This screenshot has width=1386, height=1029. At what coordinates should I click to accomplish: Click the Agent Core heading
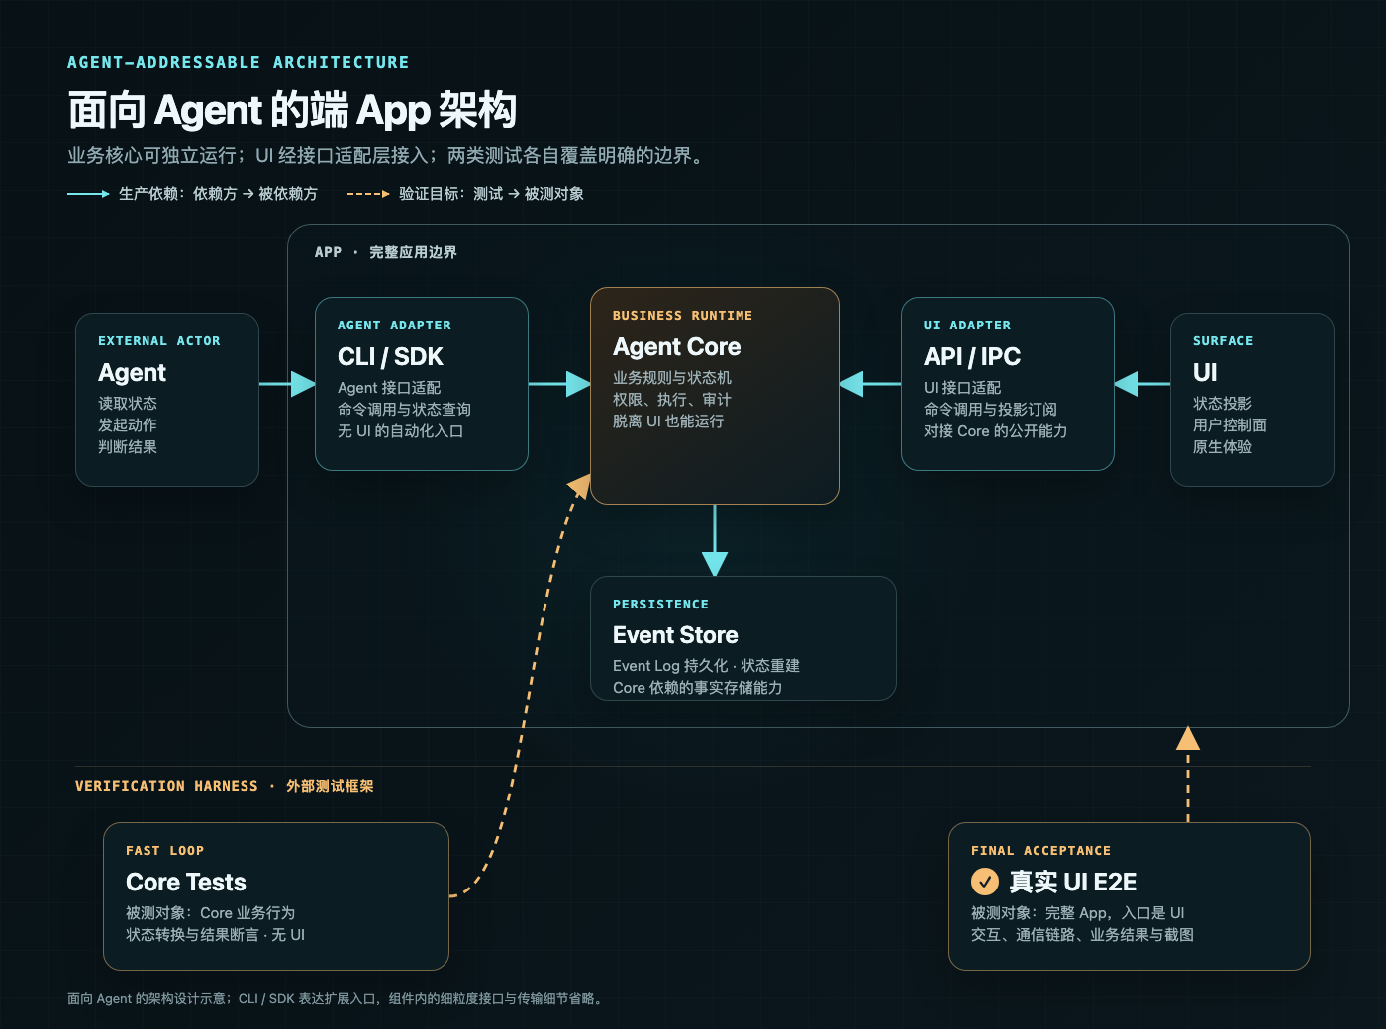coord(676,347)
